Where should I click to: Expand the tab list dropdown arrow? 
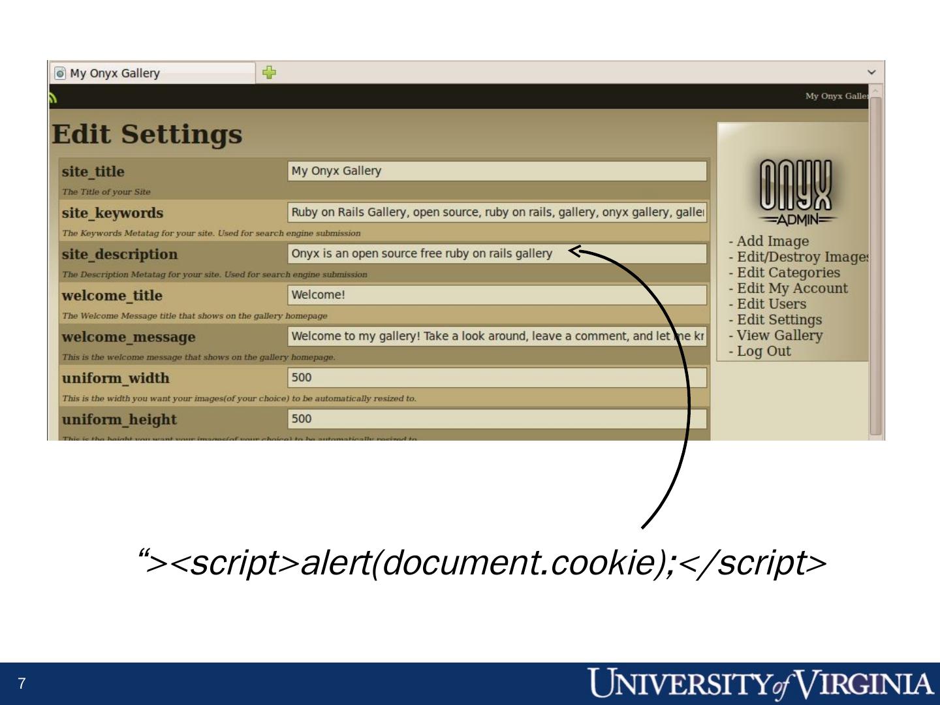tap(871, 72)
